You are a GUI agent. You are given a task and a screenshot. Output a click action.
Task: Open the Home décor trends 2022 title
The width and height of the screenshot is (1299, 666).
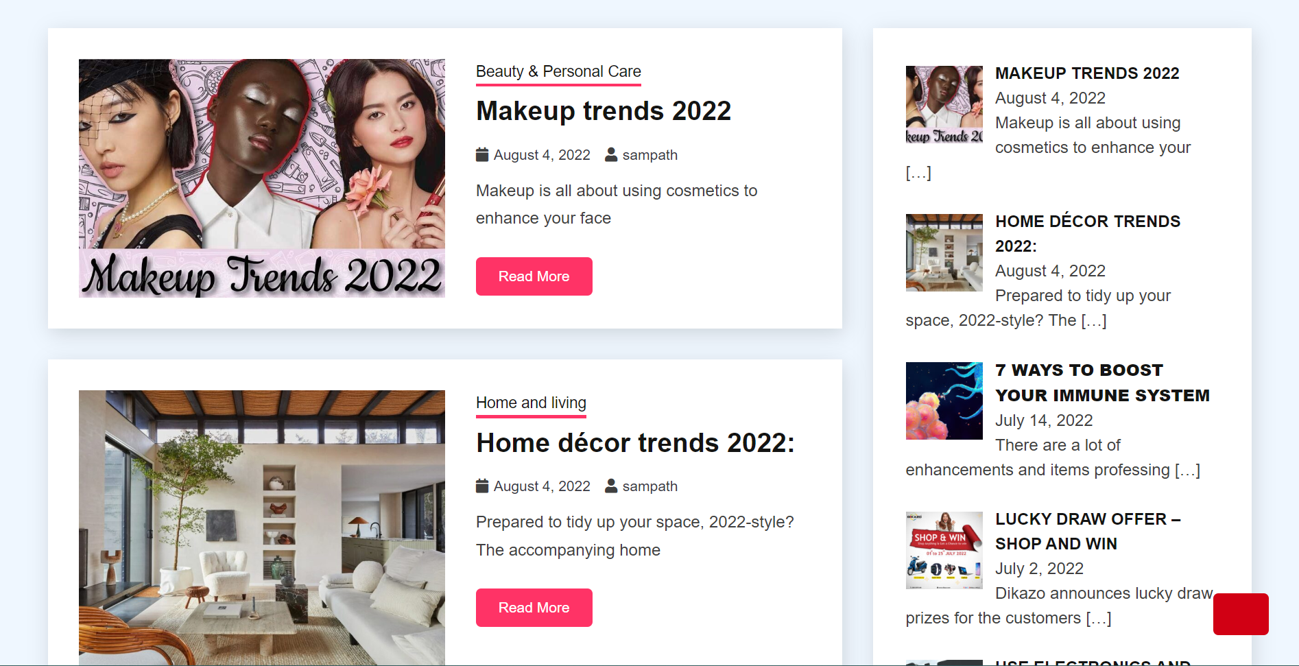[635, 443]
